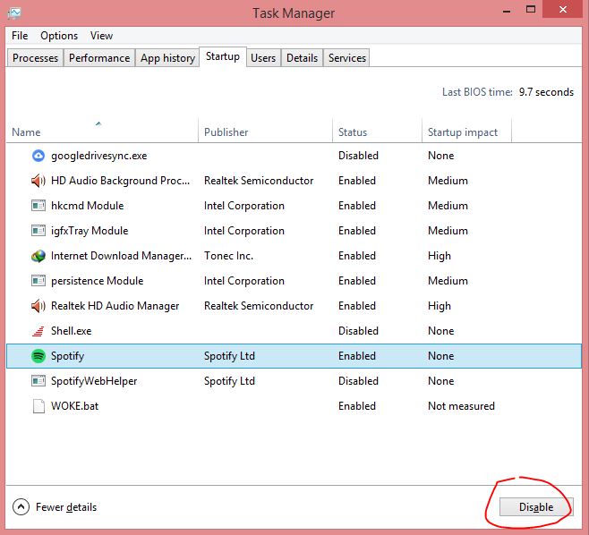Switch to the Performance tab
Image resolution: width=589 pixels, height=535 pixels.
99,58
